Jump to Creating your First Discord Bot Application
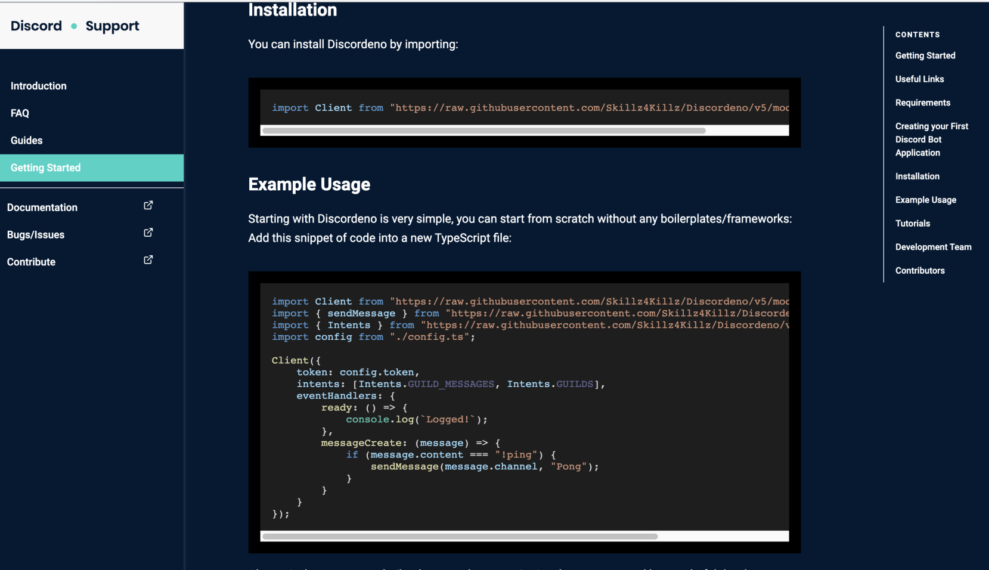Image resolution: width=989 pixels, height=570 pixels. point(932,140)
